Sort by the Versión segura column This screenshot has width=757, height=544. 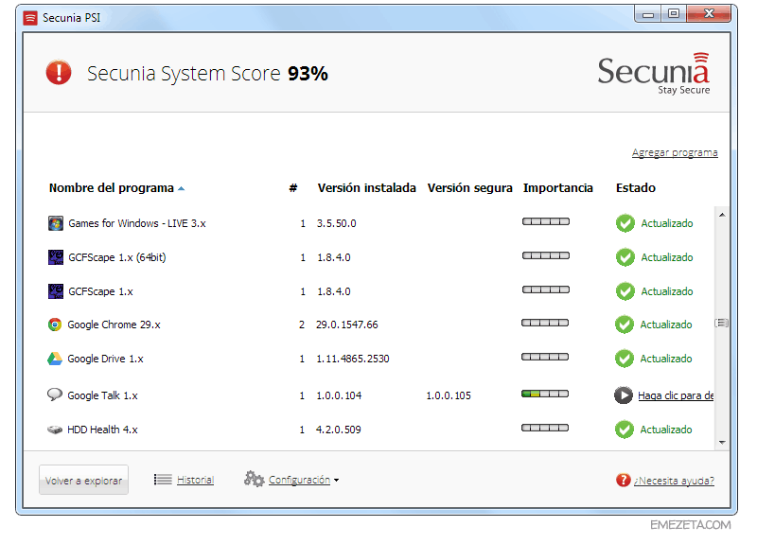[x=469, y=188]
